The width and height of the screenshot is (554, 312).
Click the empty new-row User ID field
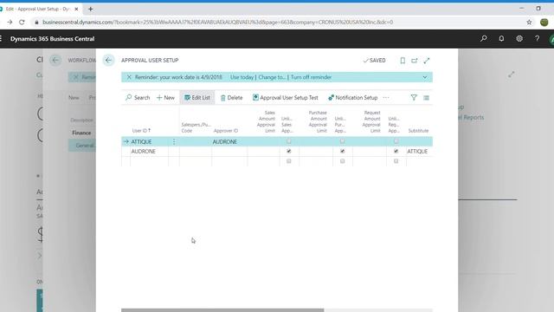[x=149, y=161]
